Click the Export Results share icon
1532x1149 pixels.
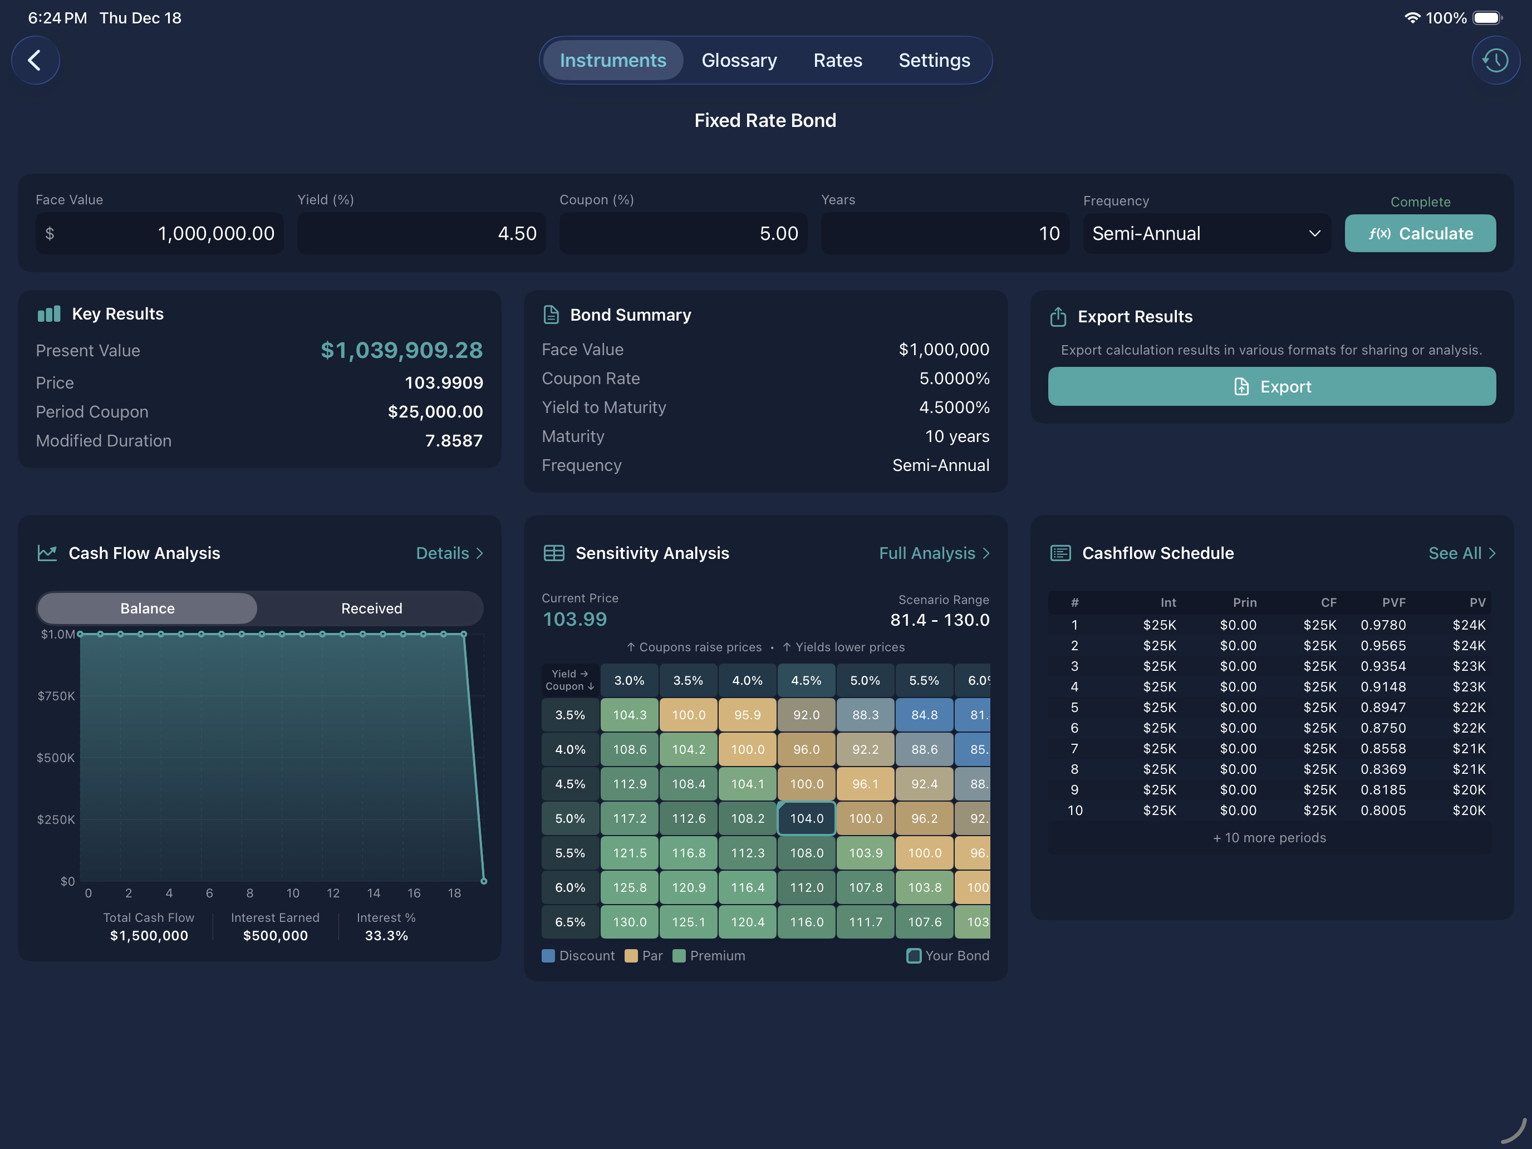click(x=1058, y=317)
